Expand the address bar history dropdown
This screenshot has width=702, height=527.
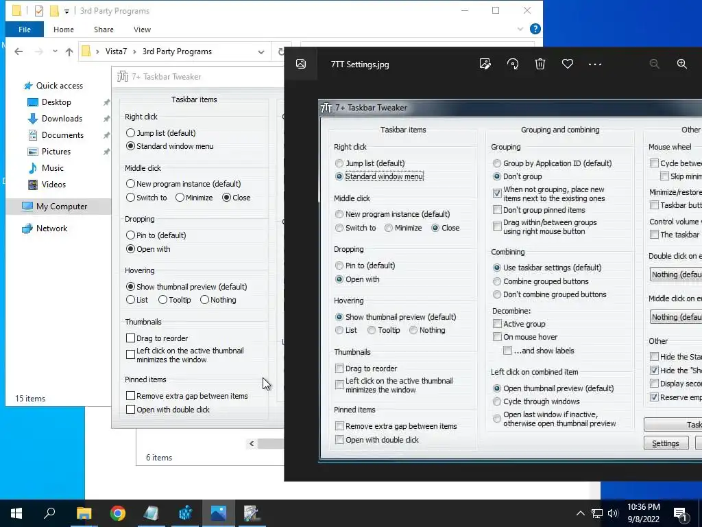click(x=261, y=51)
